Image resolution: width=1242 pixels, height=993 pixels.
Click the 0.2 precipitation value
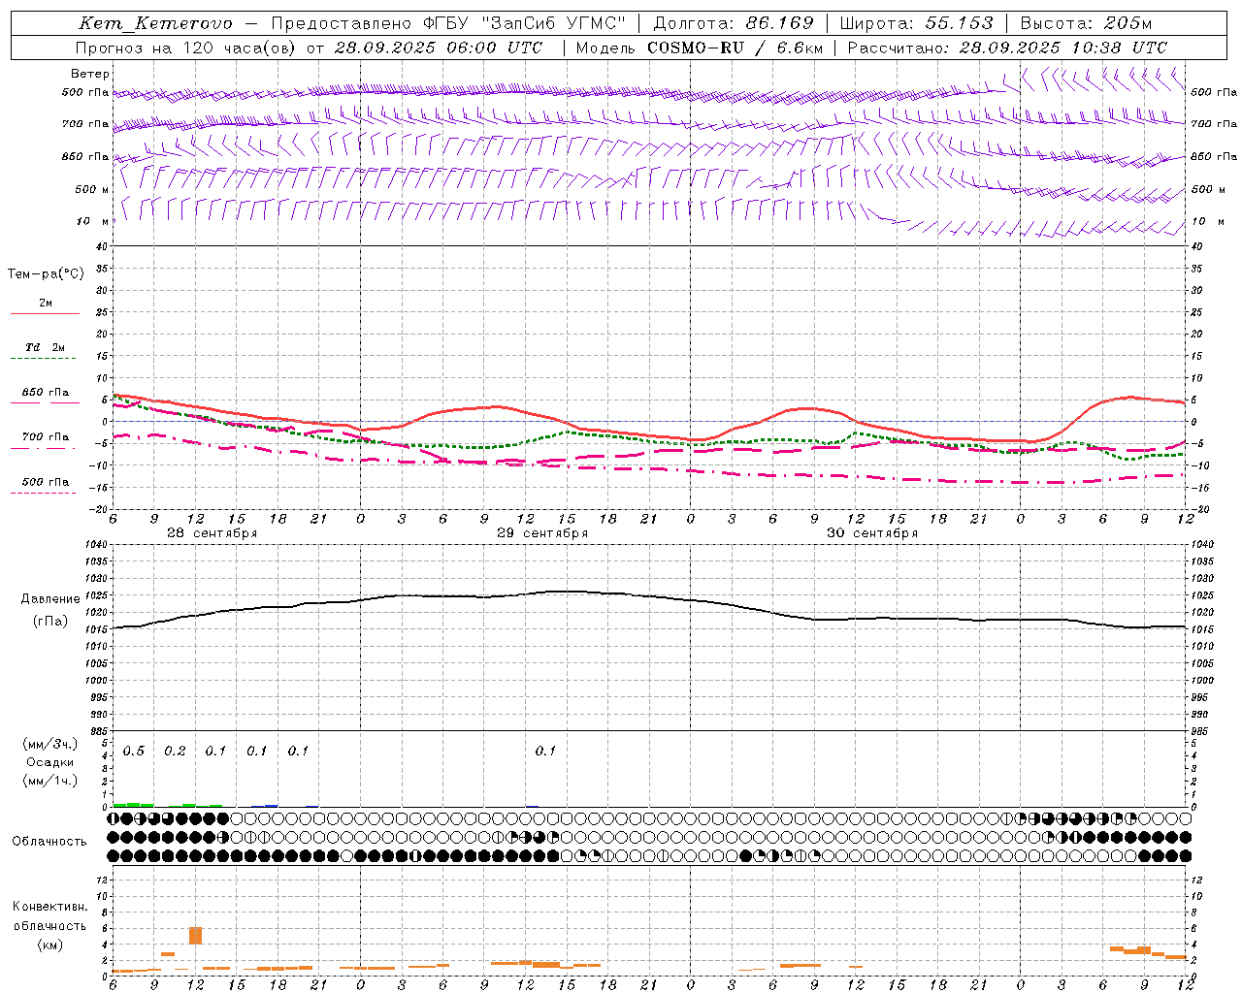(175, 752)
